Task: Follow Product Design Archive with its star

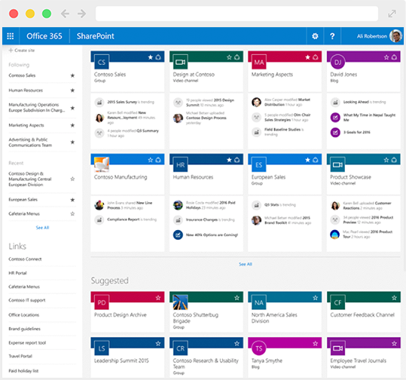Action: 158,298
